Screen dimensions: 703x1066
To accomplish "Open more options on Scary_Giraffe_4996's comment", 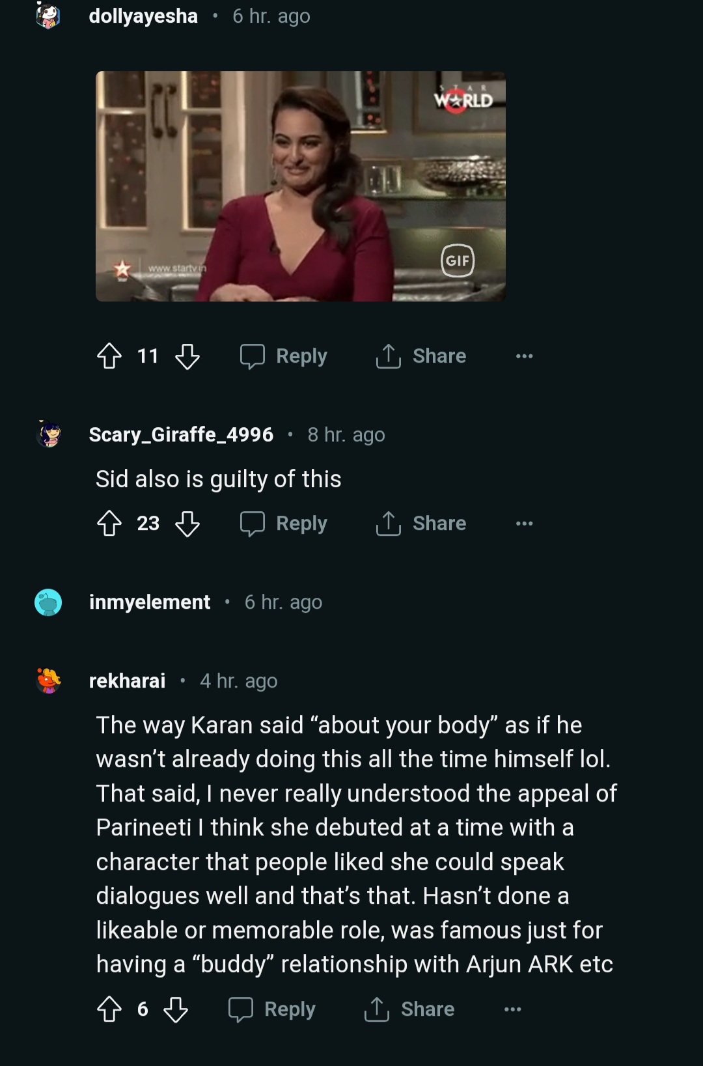I will (x=524, y=524).
